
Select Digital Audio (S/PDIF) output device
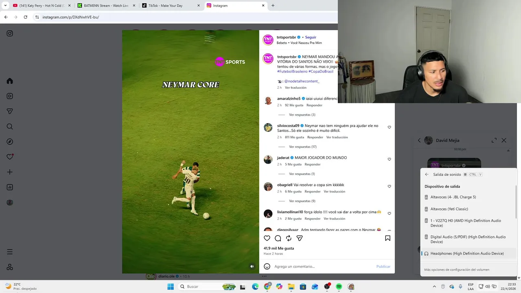(x=468, y=239)
